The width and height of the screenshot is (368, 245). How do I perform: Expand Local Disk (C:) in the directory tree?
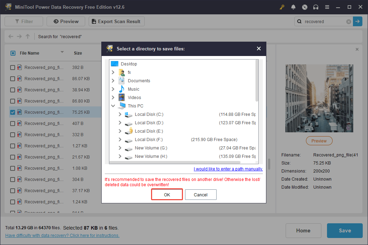(x=120, y=114)
